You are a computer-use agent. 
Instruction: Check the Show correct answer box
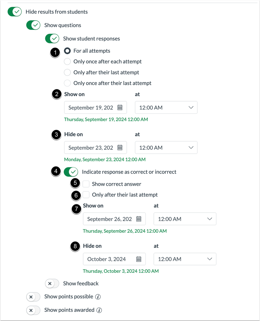tap(86, 184)
